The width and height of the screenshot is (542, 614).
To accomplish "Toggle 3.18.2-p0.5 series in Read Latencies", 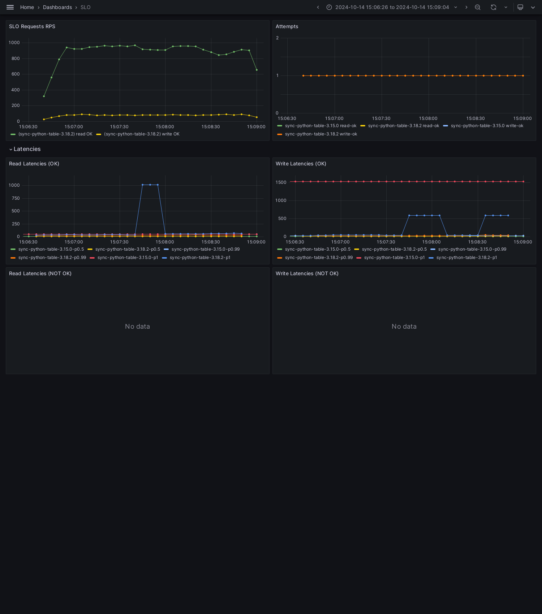I will [x=128, y=249].
